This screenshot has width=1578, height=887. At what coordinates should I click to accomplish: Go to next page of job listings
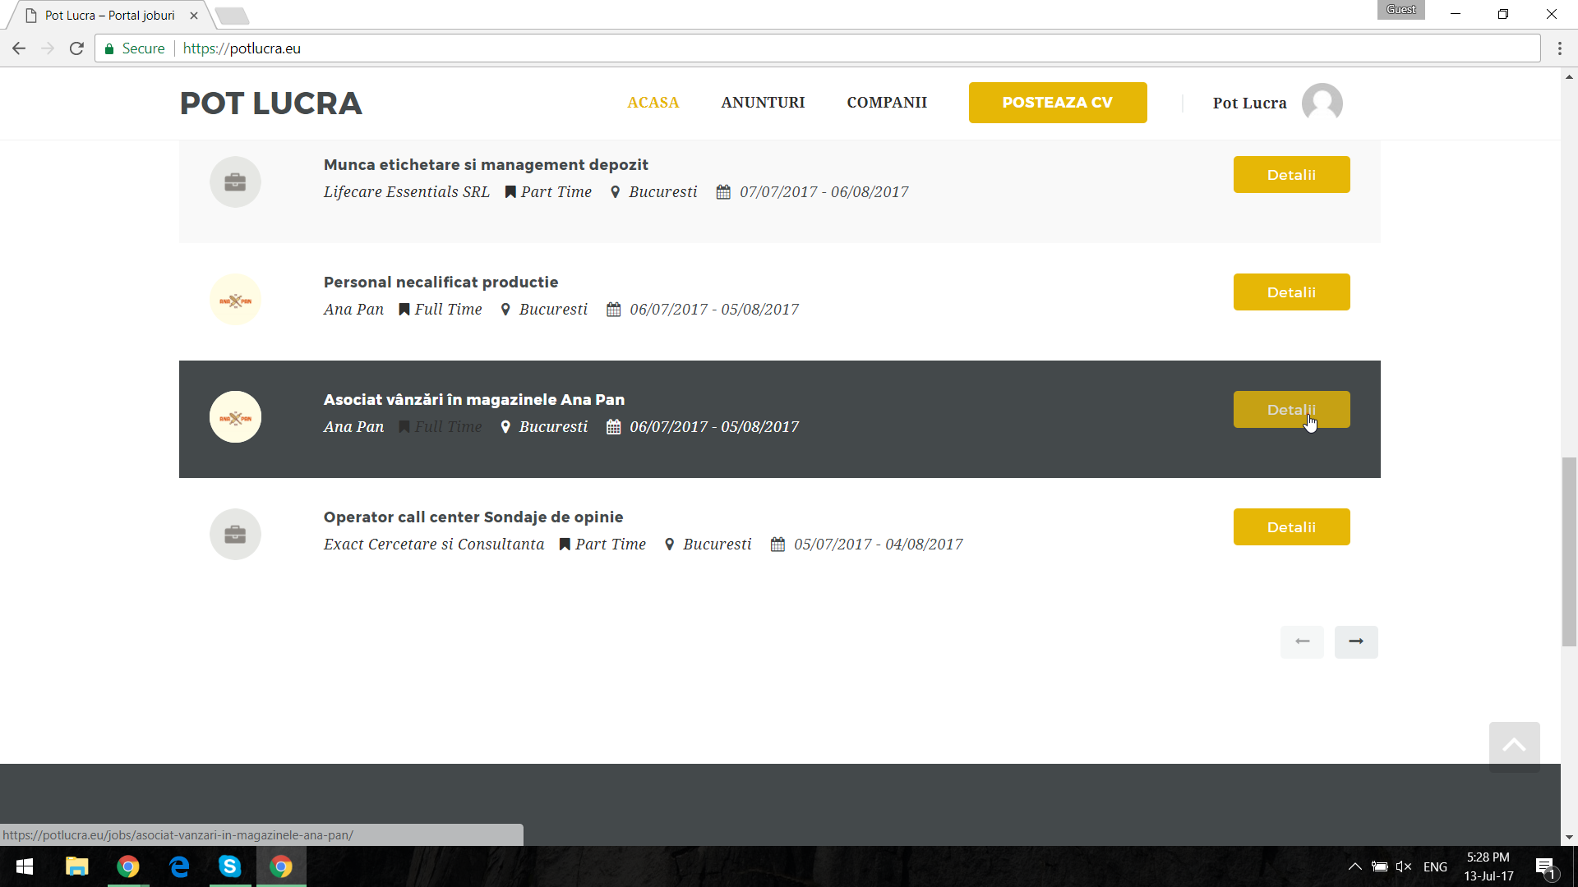(x=1356, y=641)
